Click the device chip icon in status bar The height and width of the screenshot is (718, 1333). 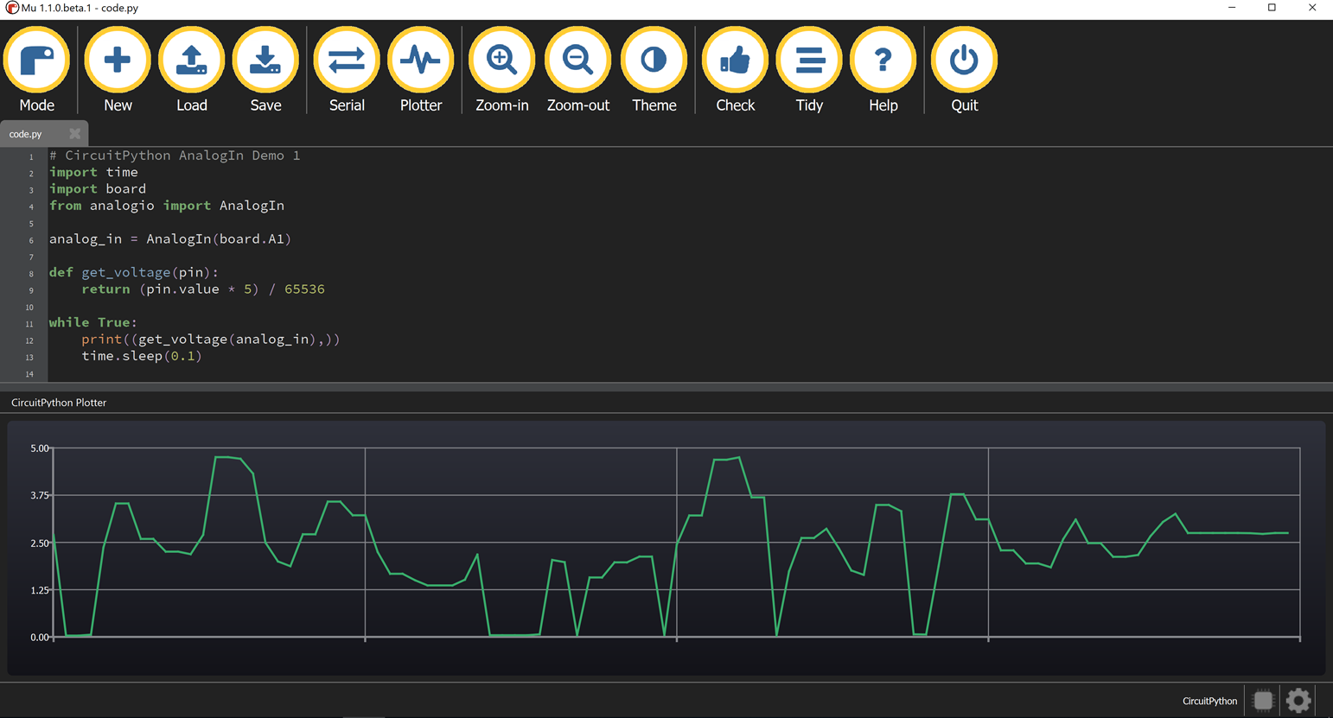tap(1263, 701)
